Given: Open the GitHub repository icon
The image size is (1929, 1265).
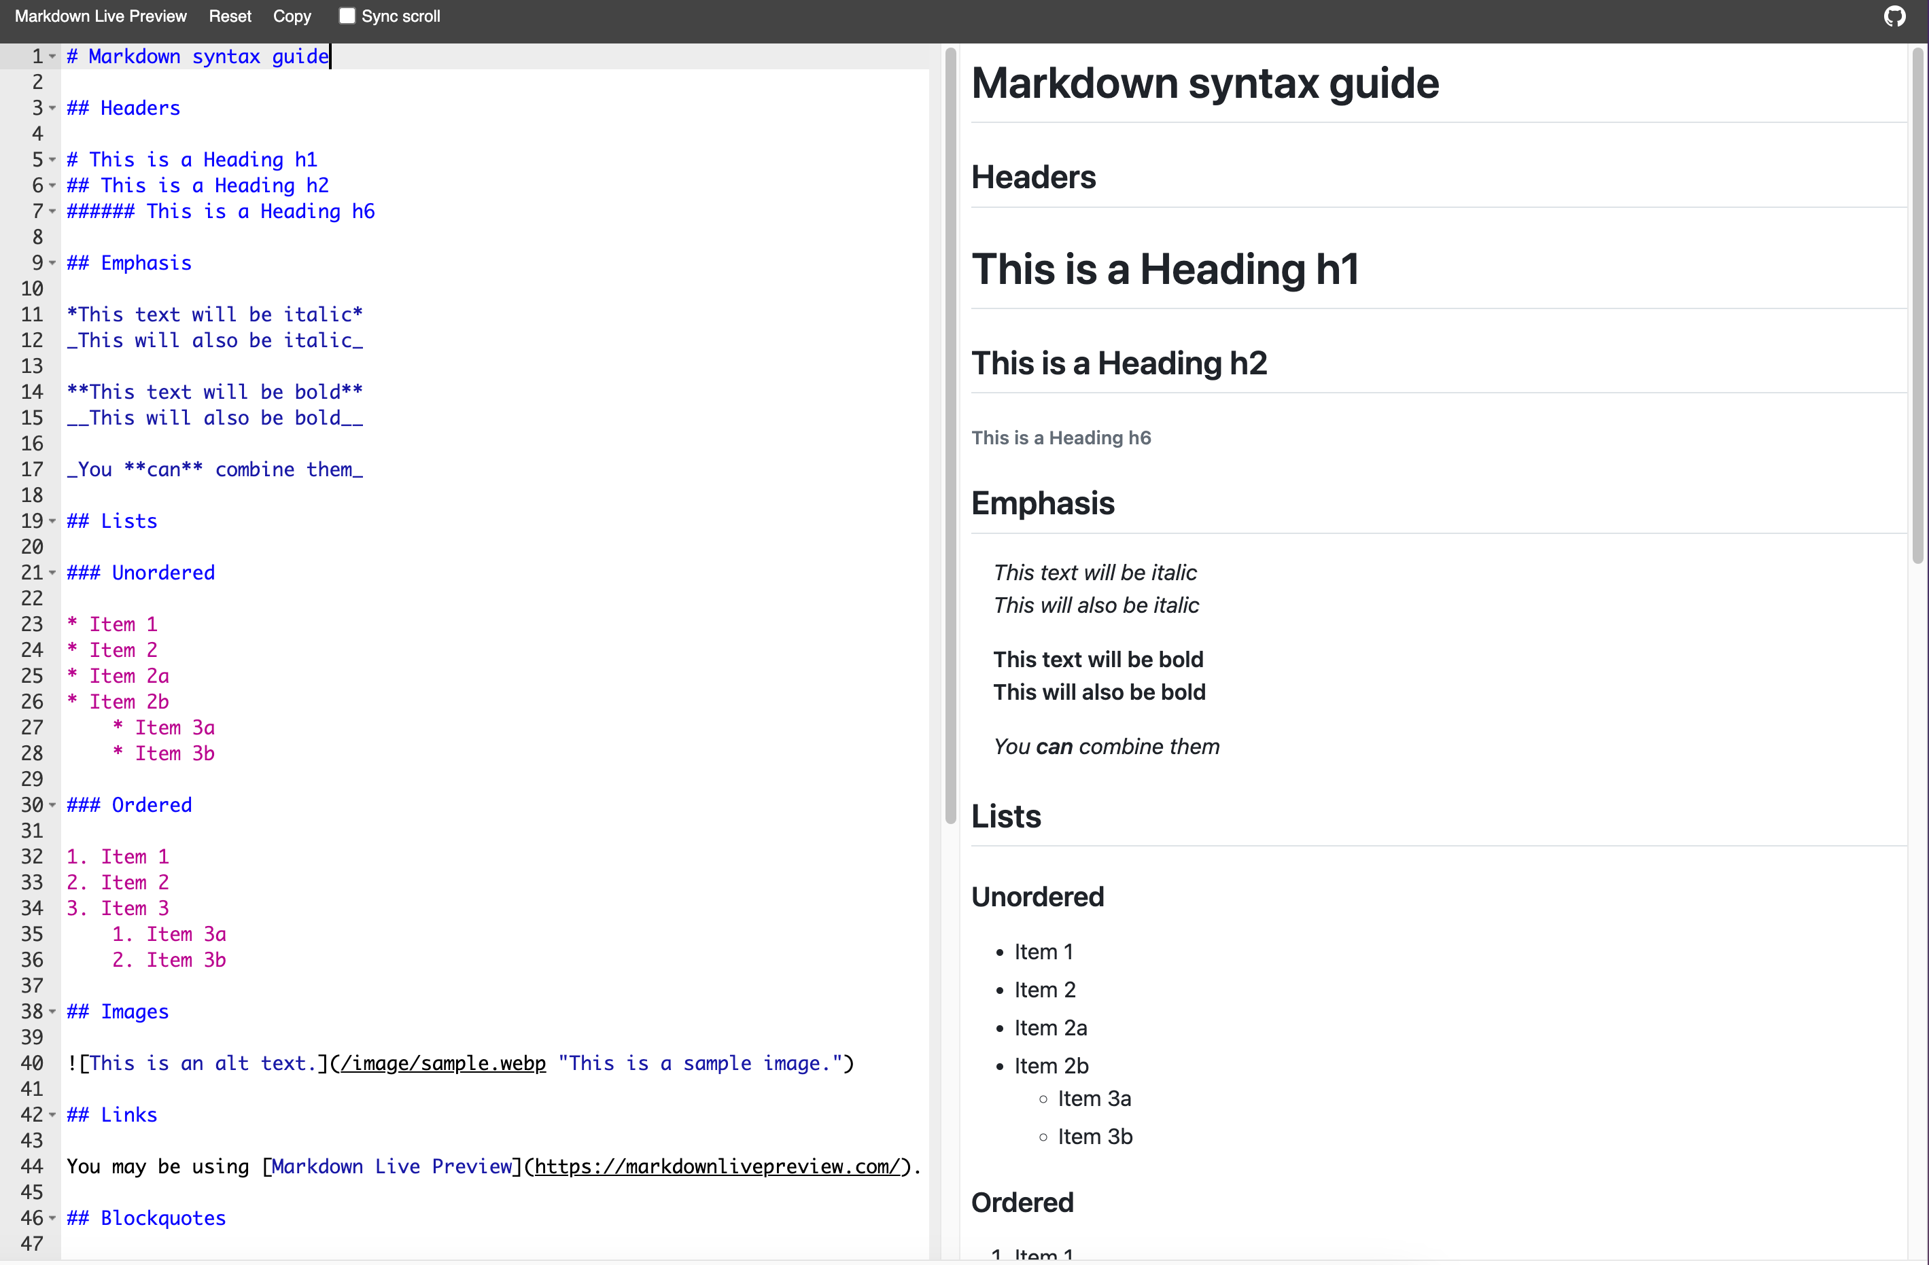Looking at the screenshot, I should (x=1894, y=16).
